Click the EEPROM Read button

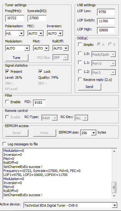(17, 133)
